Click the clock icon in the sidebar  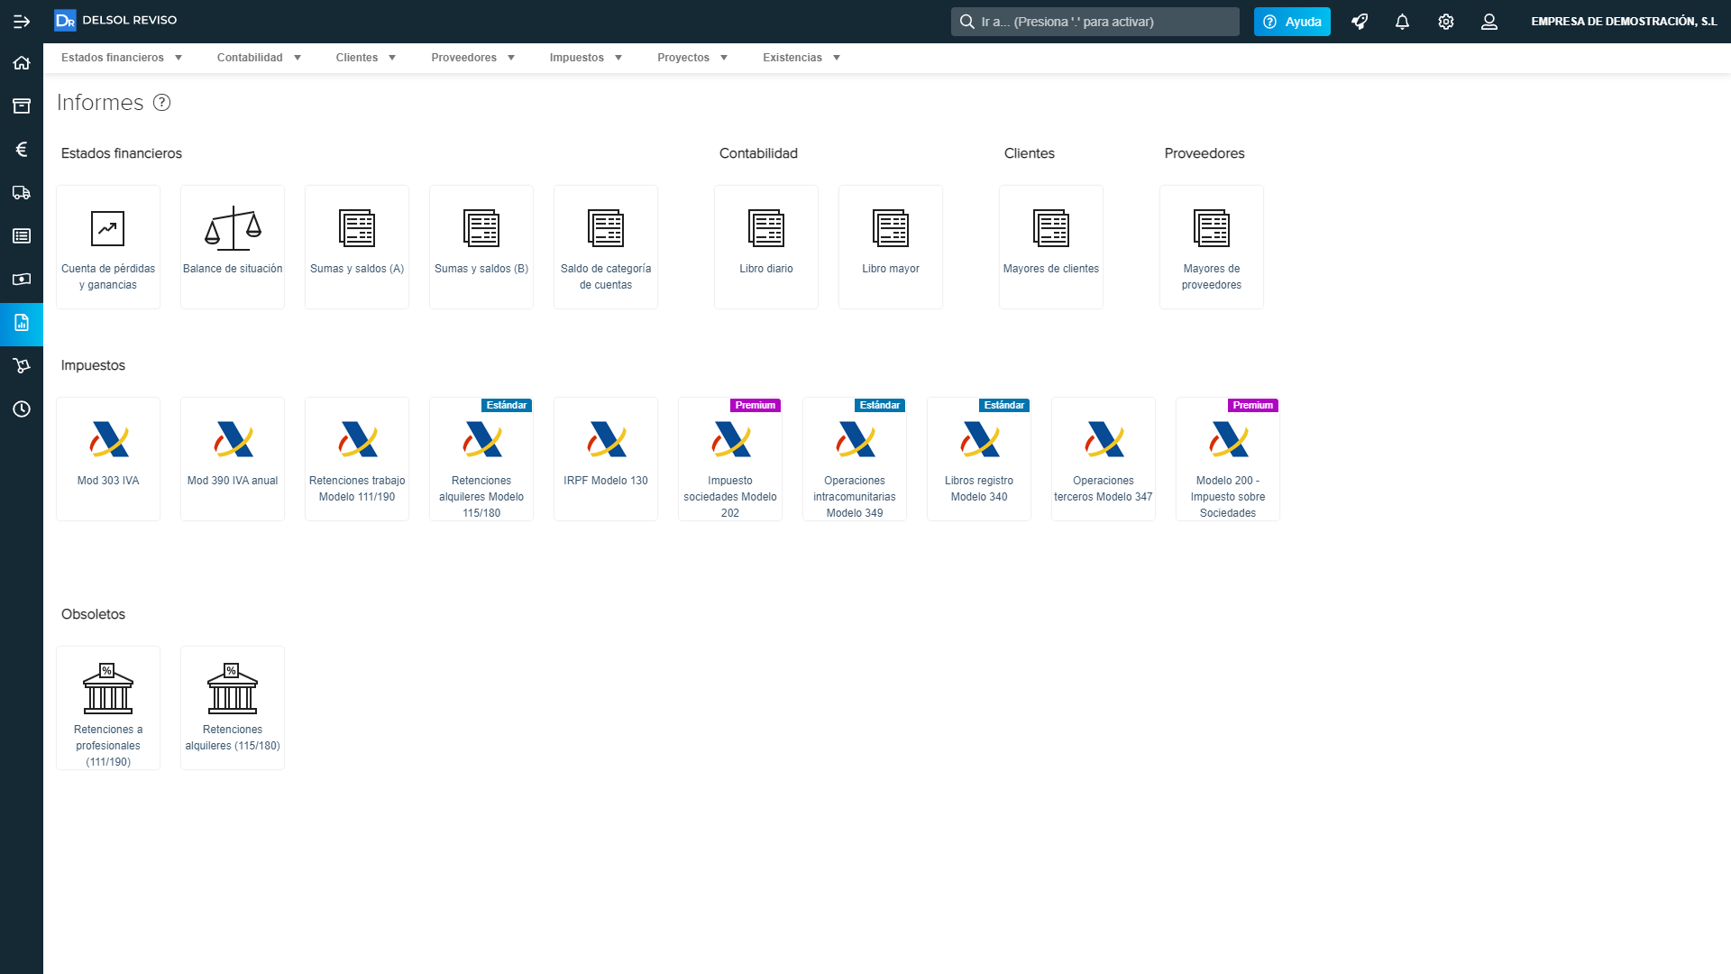pos(22,409)
